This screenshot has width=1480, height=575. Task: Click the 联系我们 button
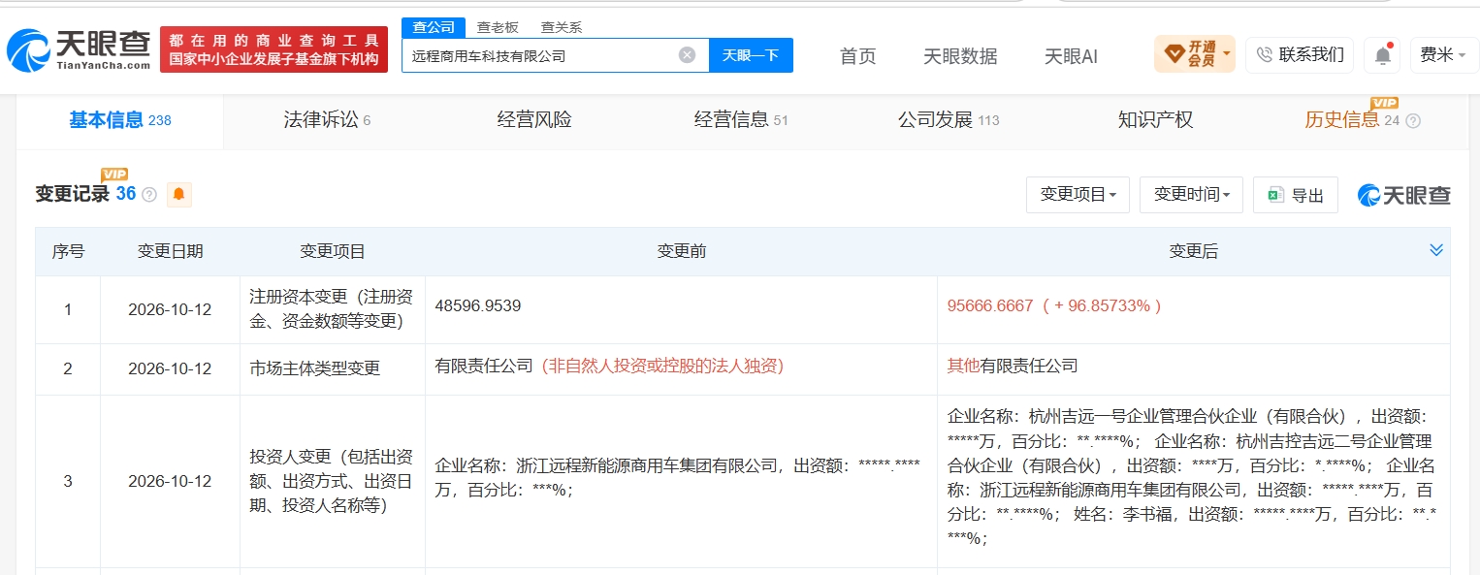[1300, 55]
